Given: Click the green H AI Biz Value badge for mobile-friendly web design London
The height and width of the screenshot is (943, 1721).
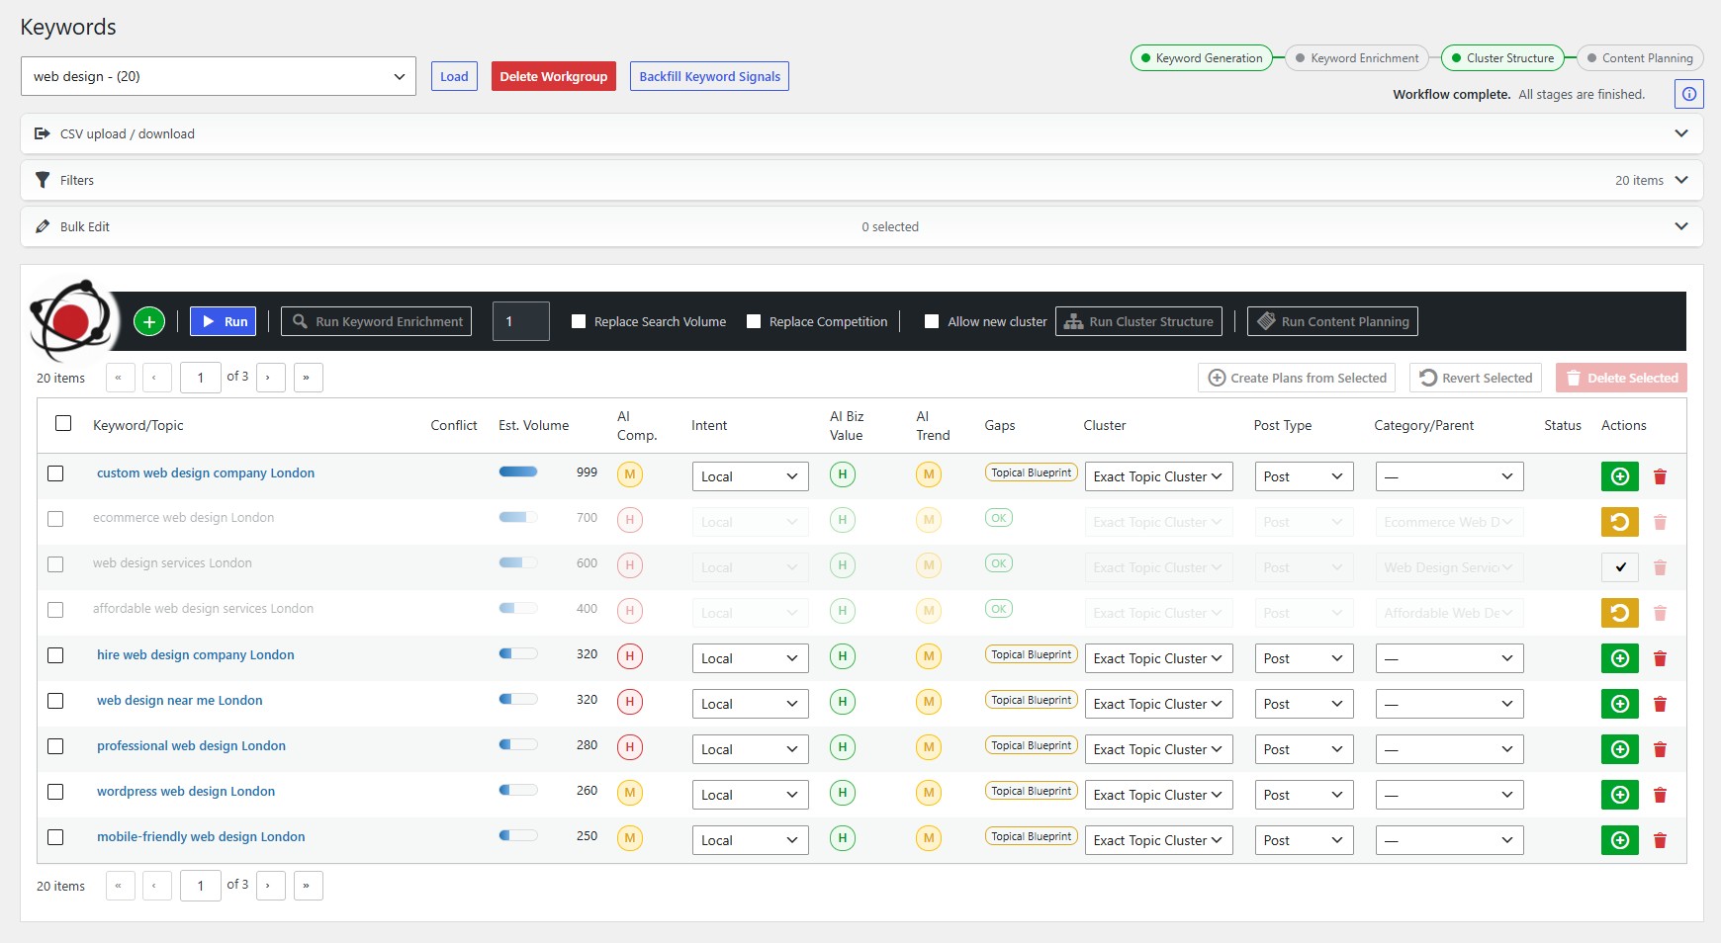Looking at the screenshot, I should [843, 838].
